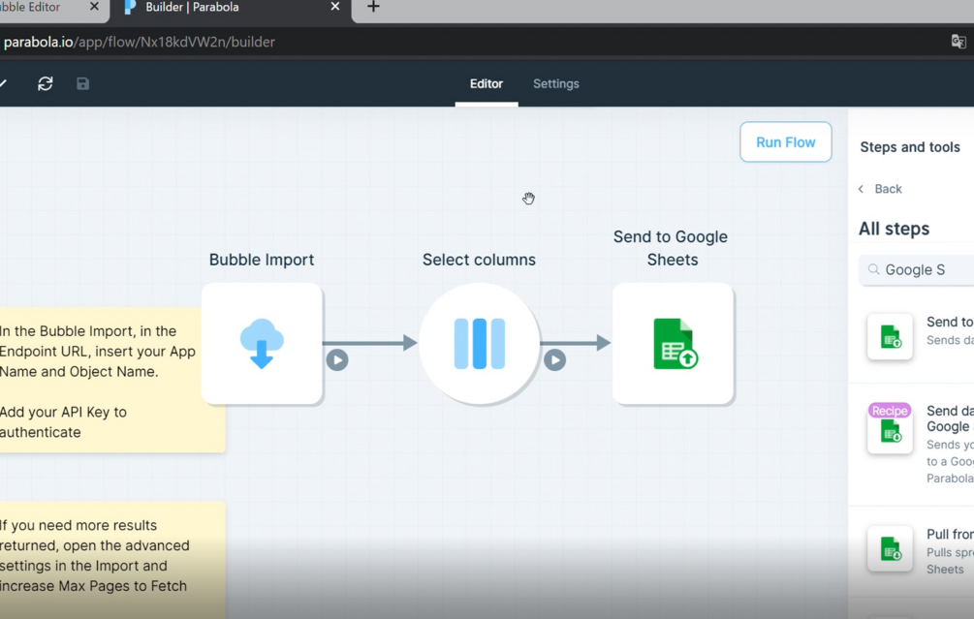974x619 pixels.
Task: Click the save flow icon
Action: click(x=82, y=83)
